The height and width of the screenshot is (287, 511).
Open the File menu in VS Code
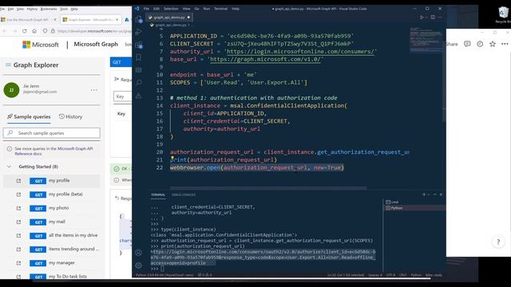coord(146,9)
